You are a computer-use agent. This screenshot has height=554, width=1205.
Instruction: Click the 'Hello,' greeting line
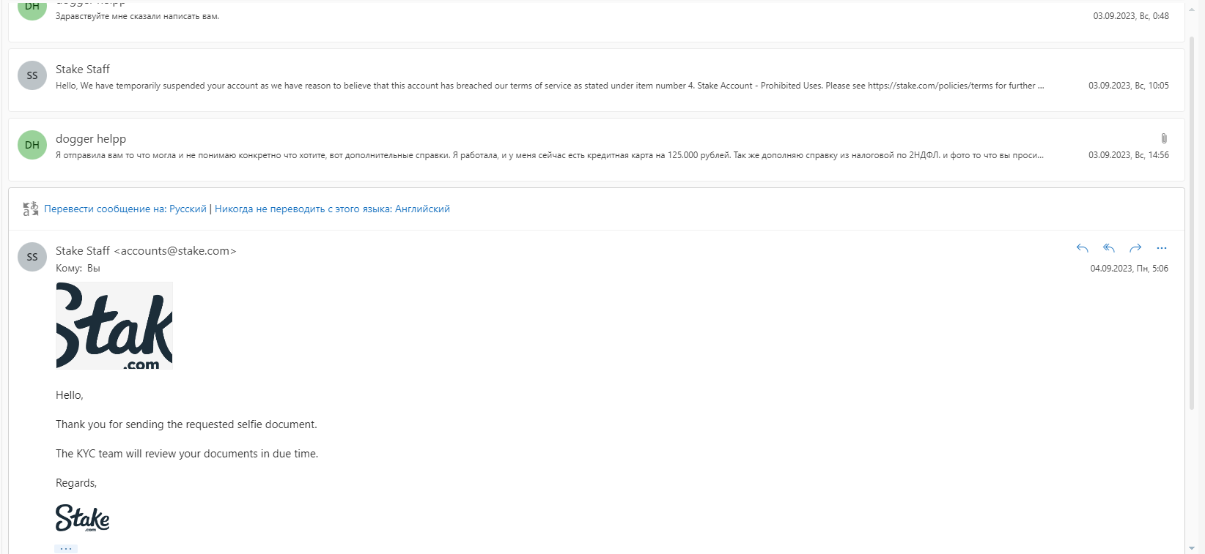70,395
